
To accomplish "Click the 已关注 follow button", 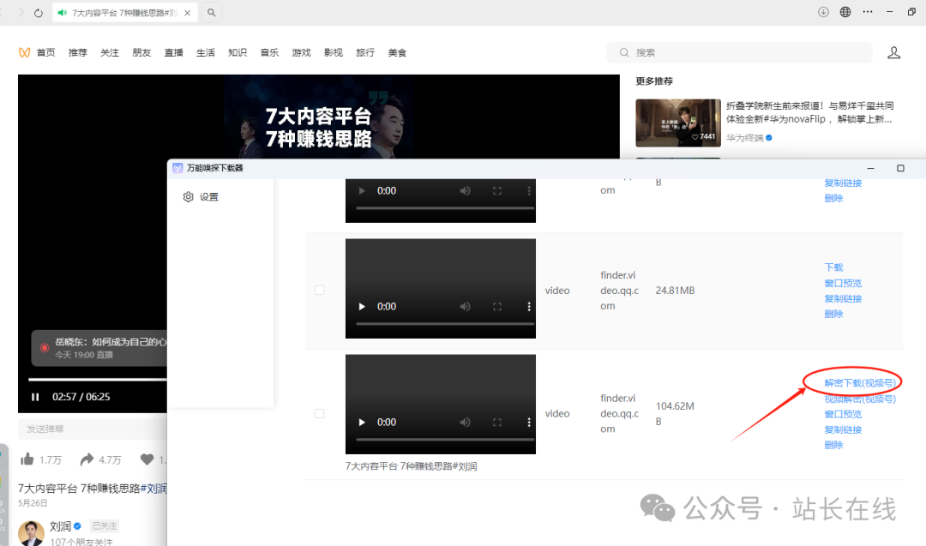I will [x=105, y=525].
